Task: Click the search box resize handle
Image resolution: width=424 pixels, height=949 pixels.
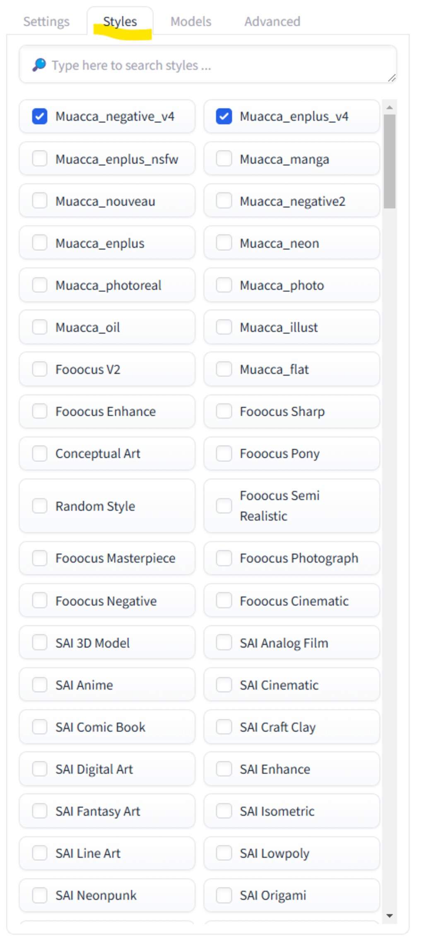Action: pos(392,78)
